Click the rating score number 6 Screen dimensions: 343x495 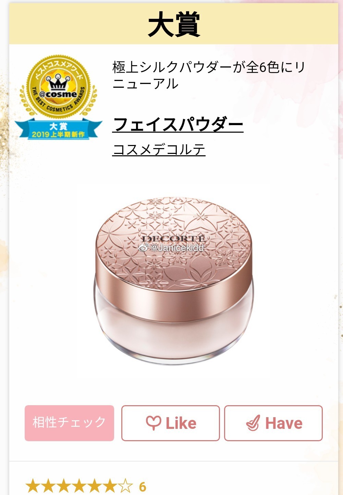(x=143, y=487)
